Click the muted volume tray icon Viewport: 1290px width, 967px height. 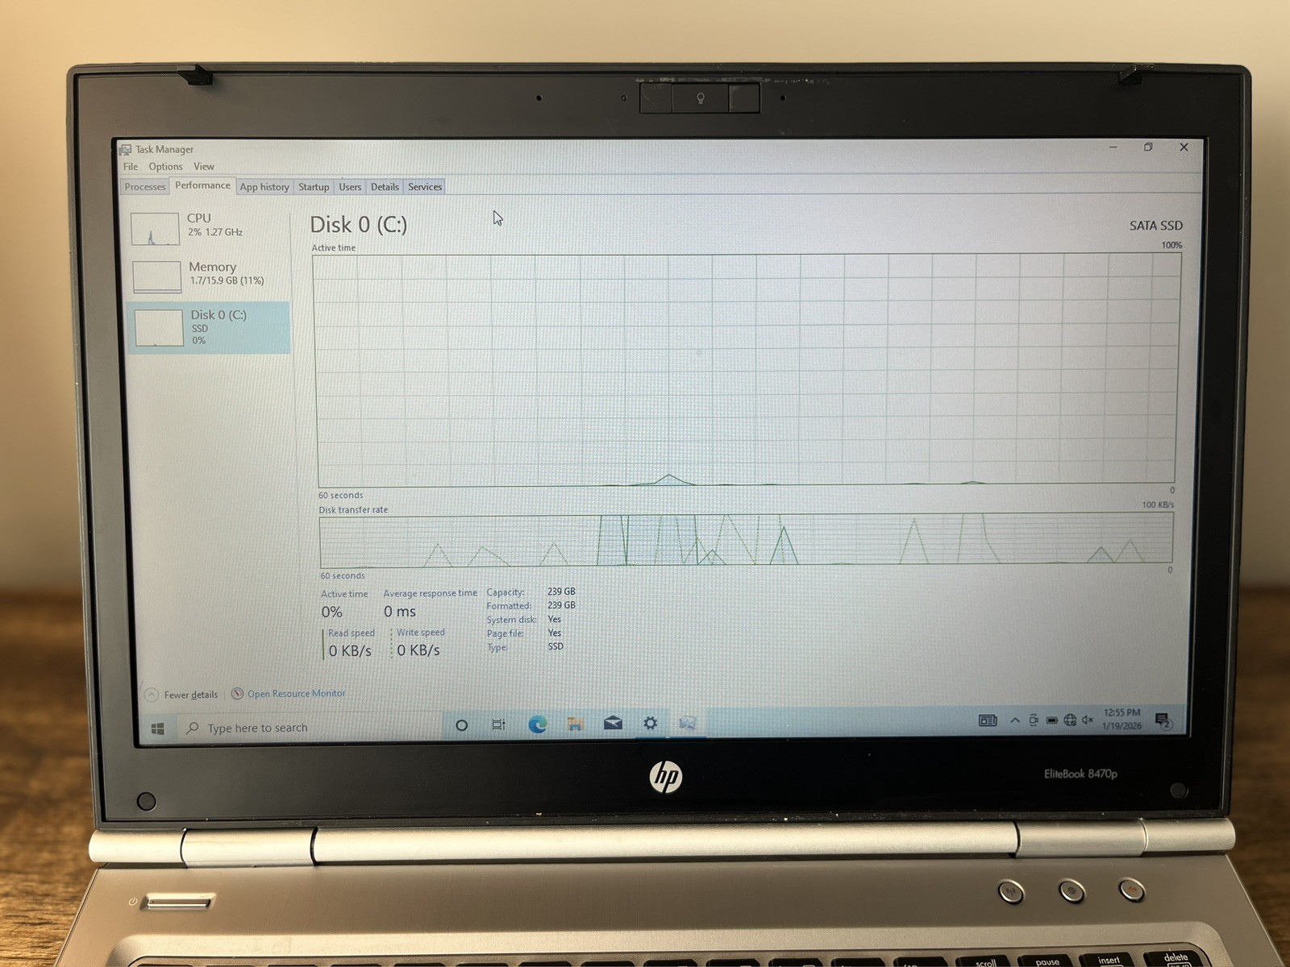click(x=1088, y=720)
